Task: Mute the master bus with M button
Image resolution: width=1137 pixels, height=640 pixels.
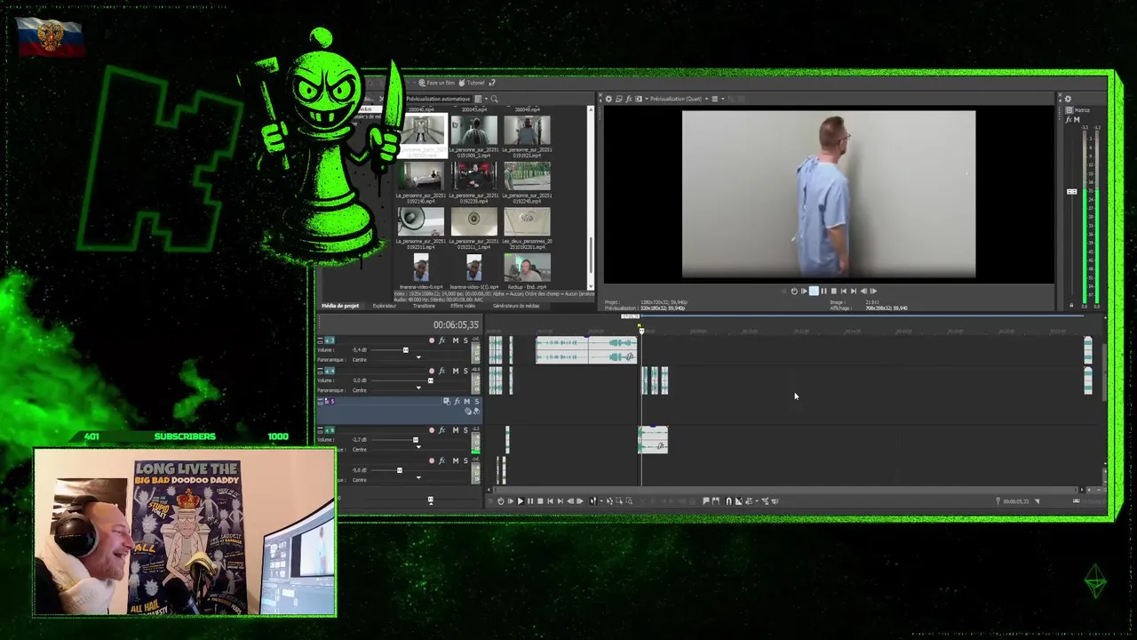Action: [x=1077, y=119]
